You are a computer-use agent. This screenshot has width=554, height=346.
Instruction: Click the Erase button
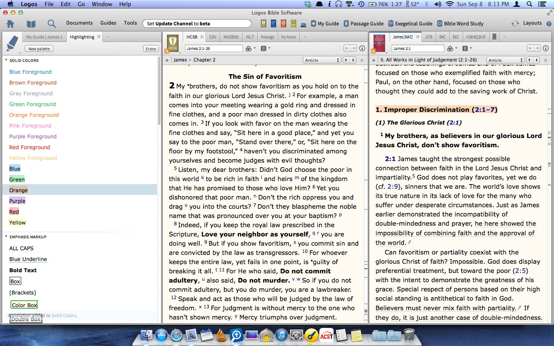[151, 49]
